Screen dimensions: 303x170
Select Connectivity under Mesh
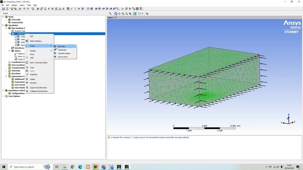point(17,22)
